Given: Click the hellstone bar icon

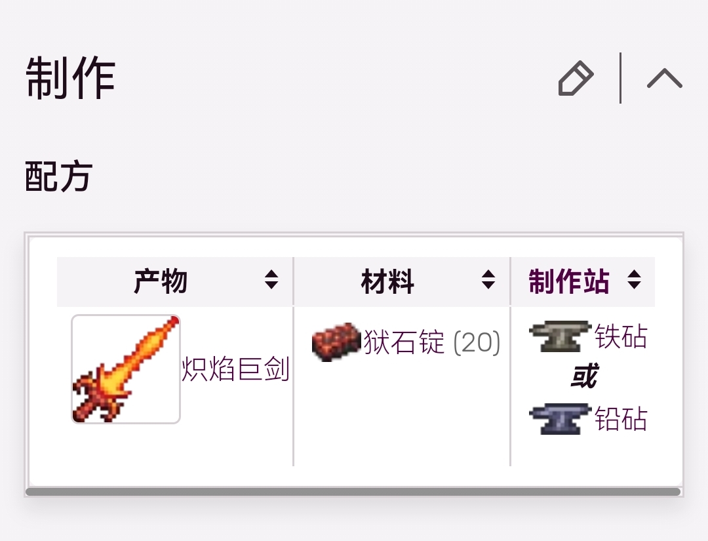Looking at the screenshot, I should pos(336,342).
